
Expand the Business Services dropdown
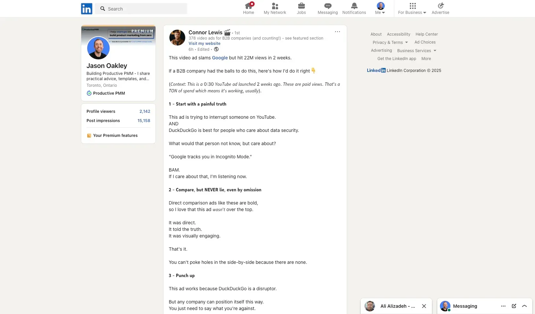click(x=417, y=51)
